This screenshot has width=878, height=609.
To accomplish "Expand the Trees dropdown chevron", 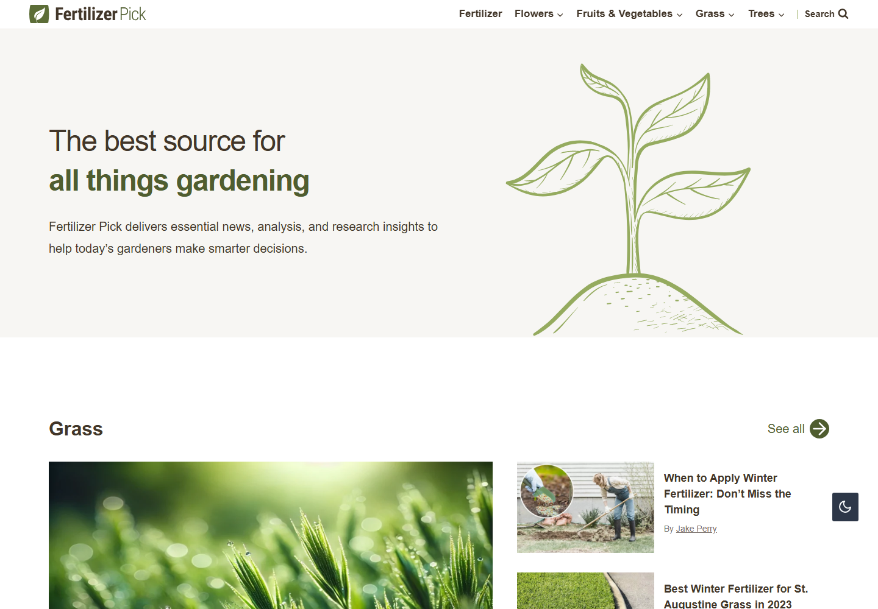I will point(781,15).
